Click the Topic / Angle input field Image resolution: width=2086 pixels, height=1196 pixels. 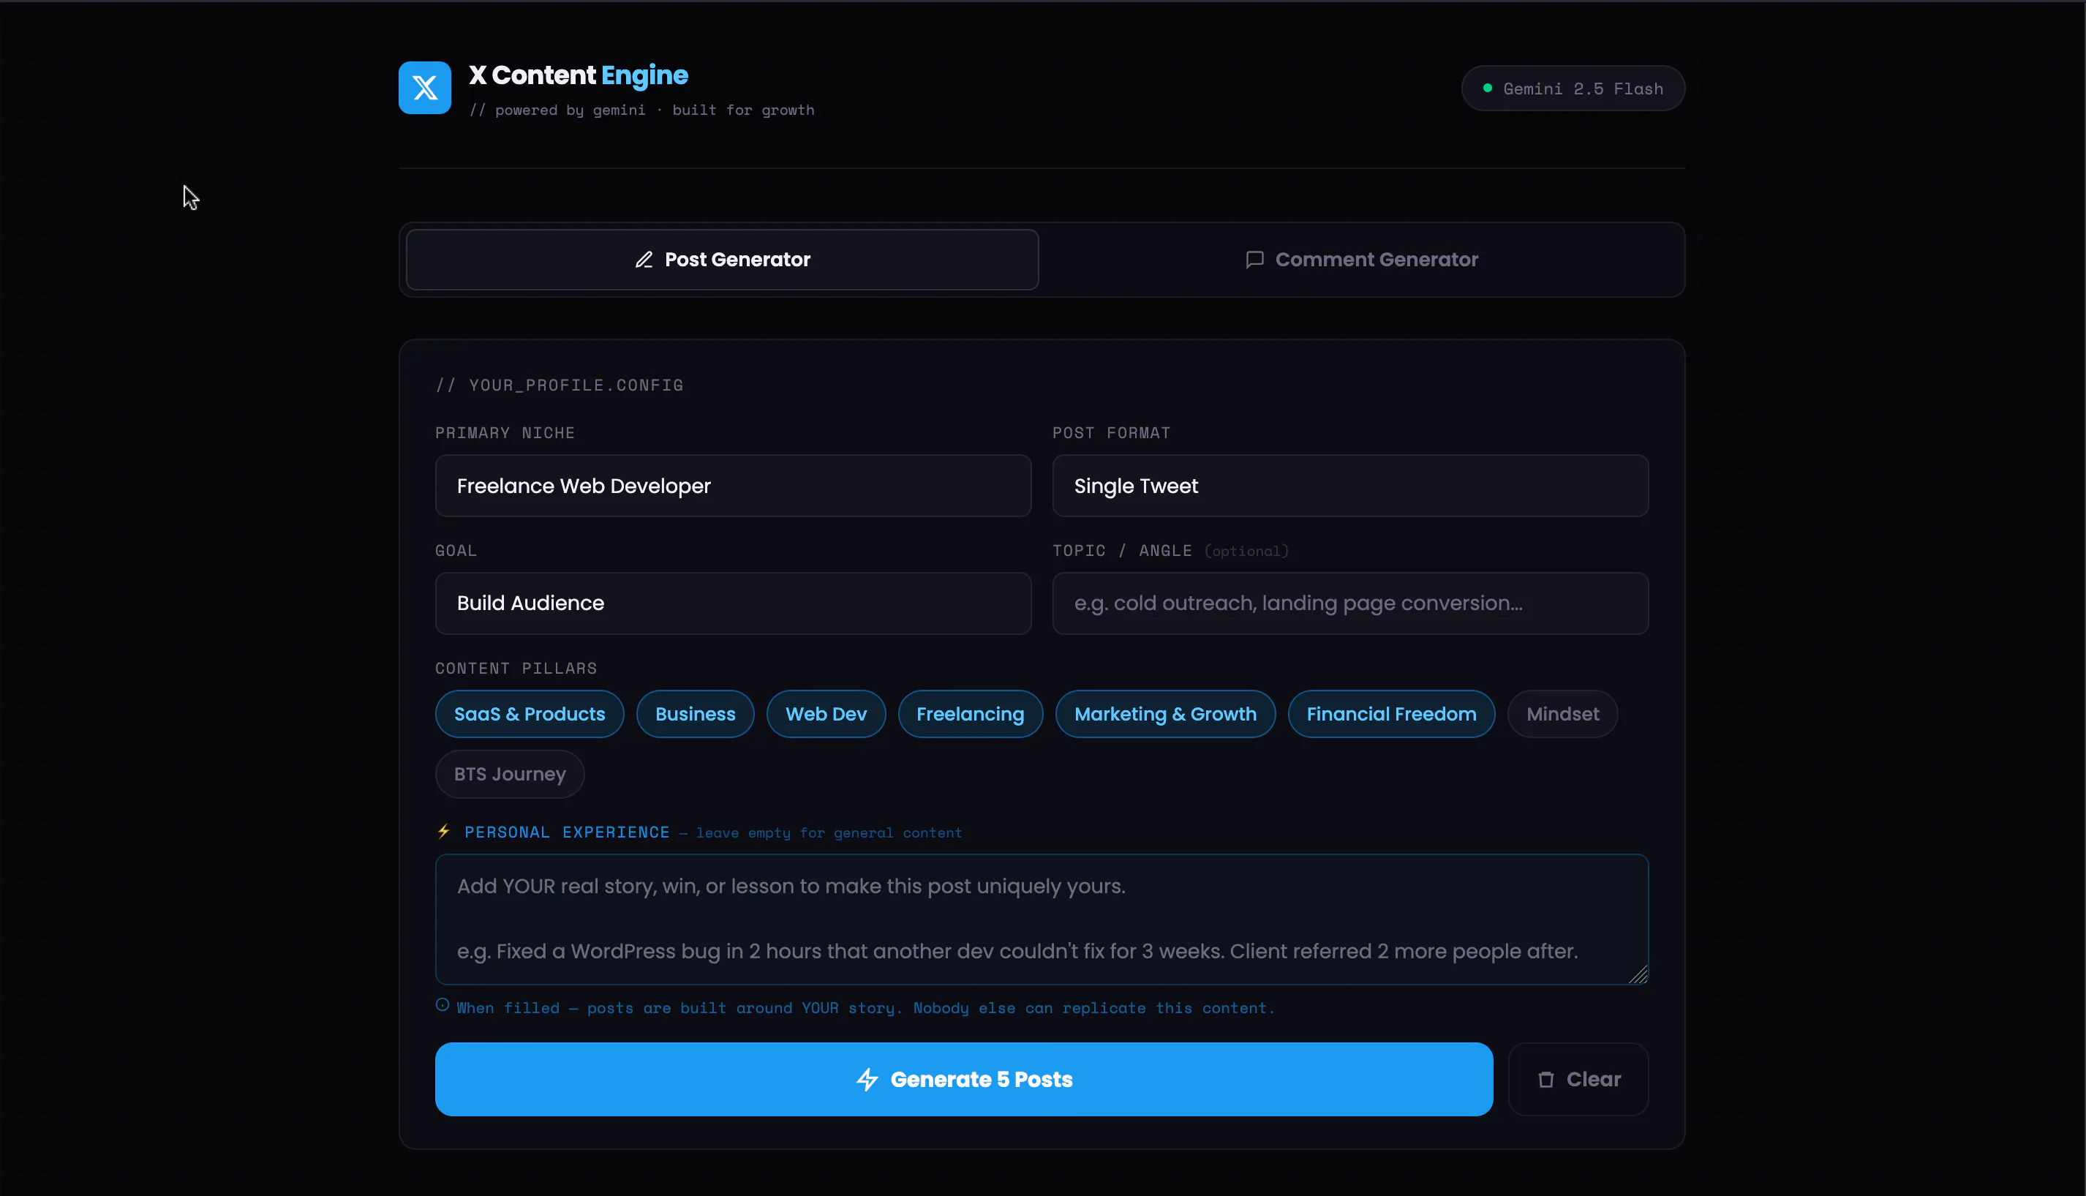[1349, 603]
